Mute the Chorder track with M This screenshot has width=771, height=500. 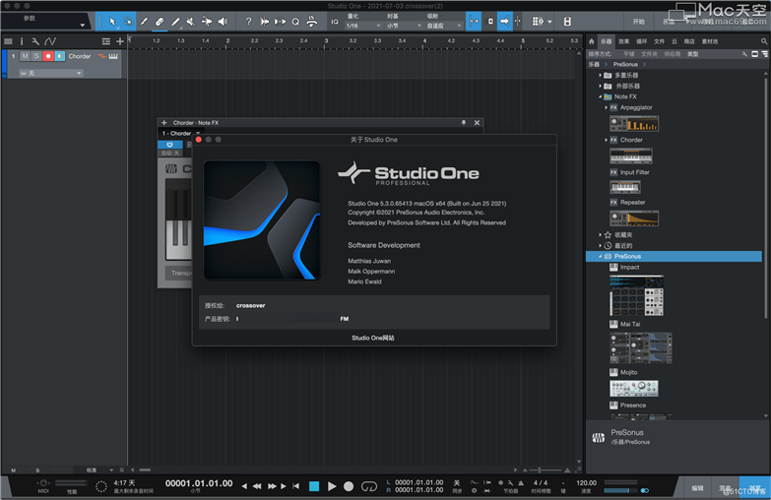[x=25, y=56]
